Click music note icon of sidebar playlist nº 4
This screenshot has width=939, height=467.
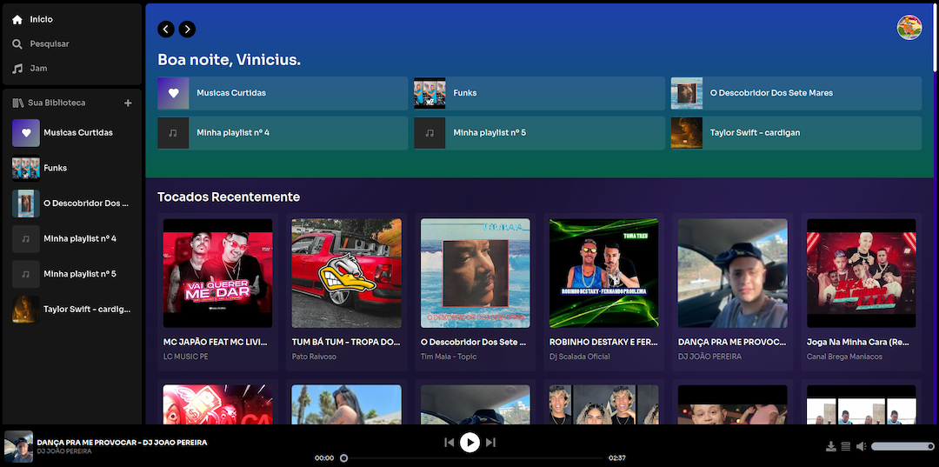[x=26, y=239]
